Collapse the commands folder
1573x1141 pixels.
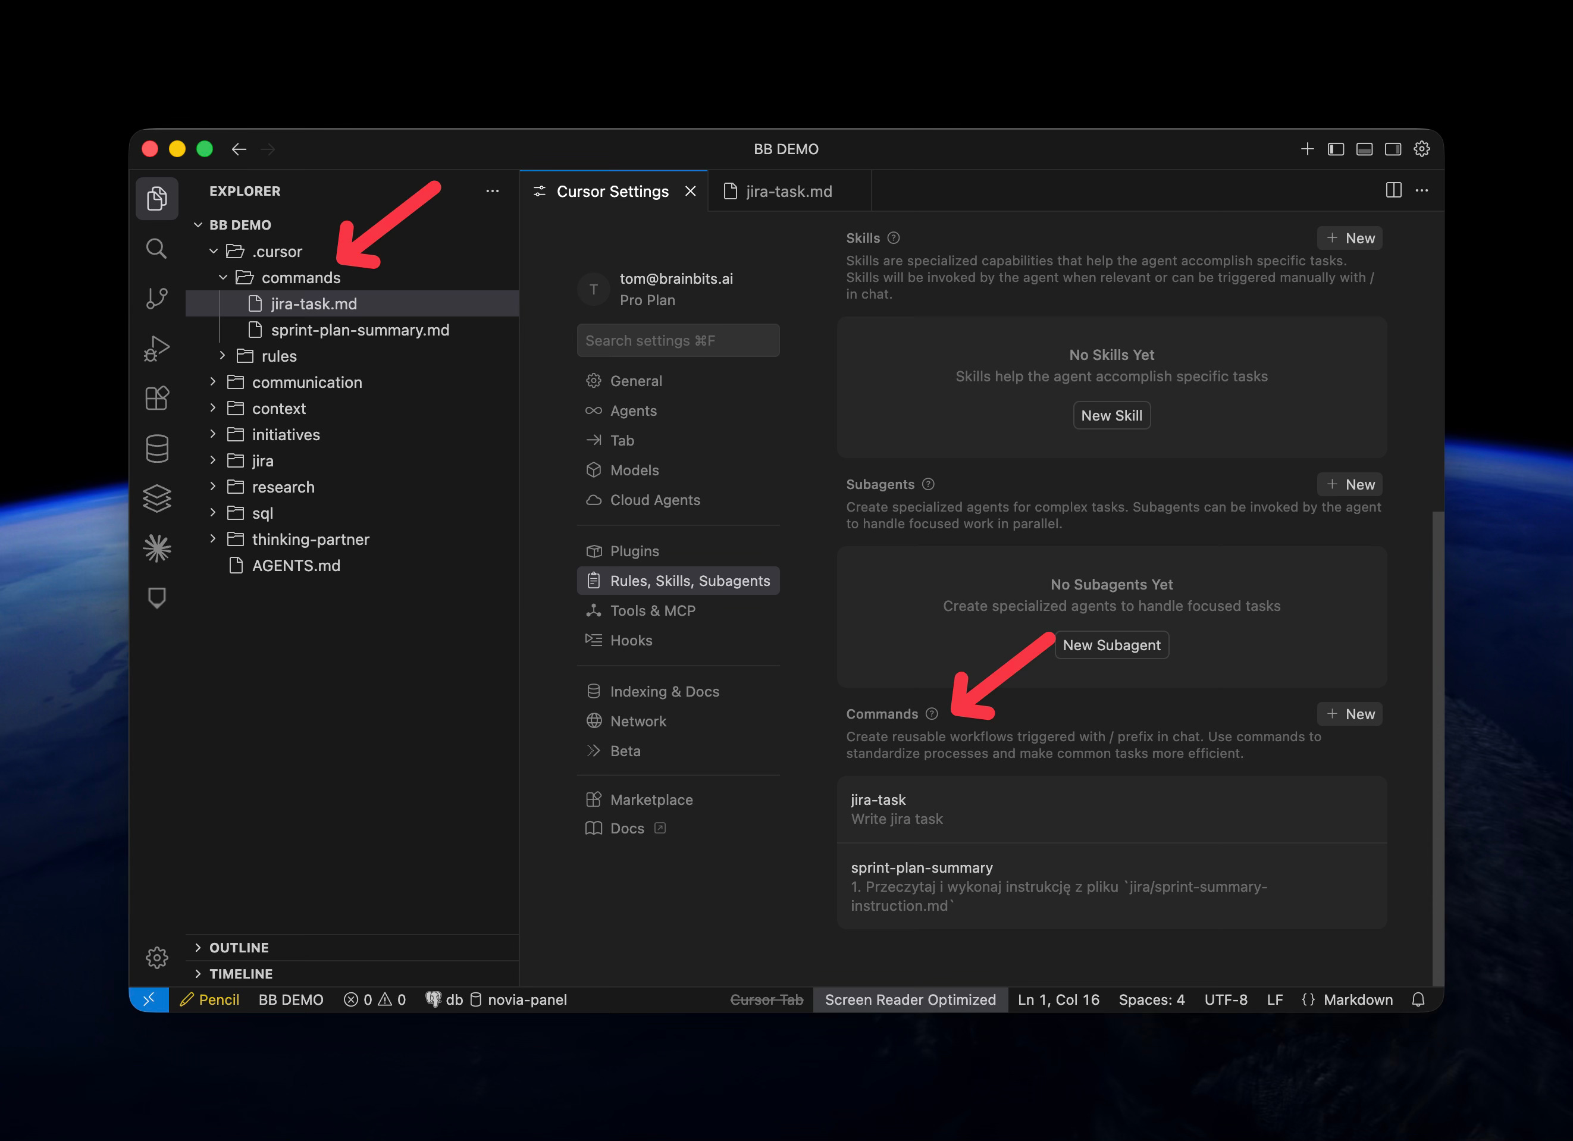pos(300,277)
